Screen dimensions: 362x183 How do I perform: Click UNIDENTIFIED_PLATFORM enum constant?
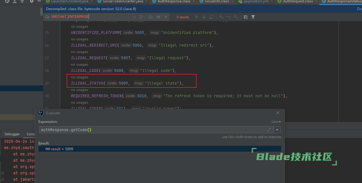(x=95, y=33)
